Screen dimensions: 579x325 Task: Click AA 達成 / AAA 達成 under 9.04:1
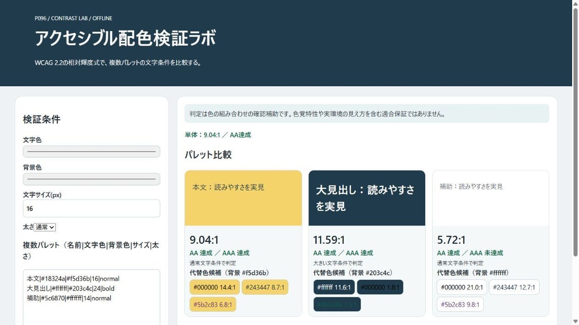pos(220,253)
